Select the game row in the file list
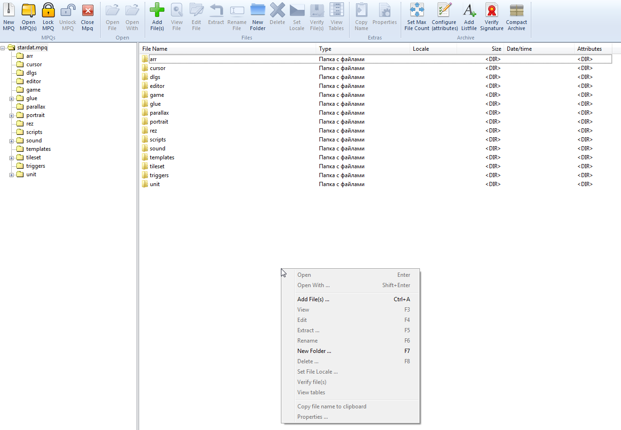 tap(376, 95)
